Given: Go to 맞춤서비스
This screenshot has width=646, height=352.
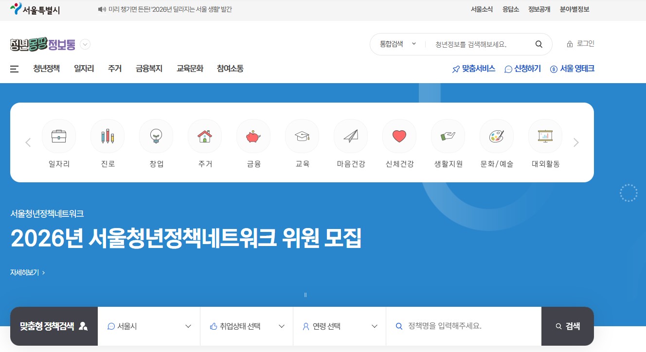Looking at the screenshot, I should point(473,69).
